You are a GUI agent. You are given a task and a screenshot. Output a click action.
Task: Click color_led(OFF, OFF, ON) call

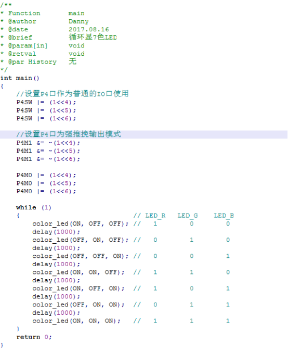81,256
